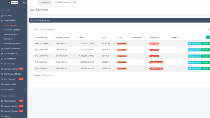Expand the Kur Yönetimi chevron
The width and height of the screenshot is (210, 118).
click(25, 63)
